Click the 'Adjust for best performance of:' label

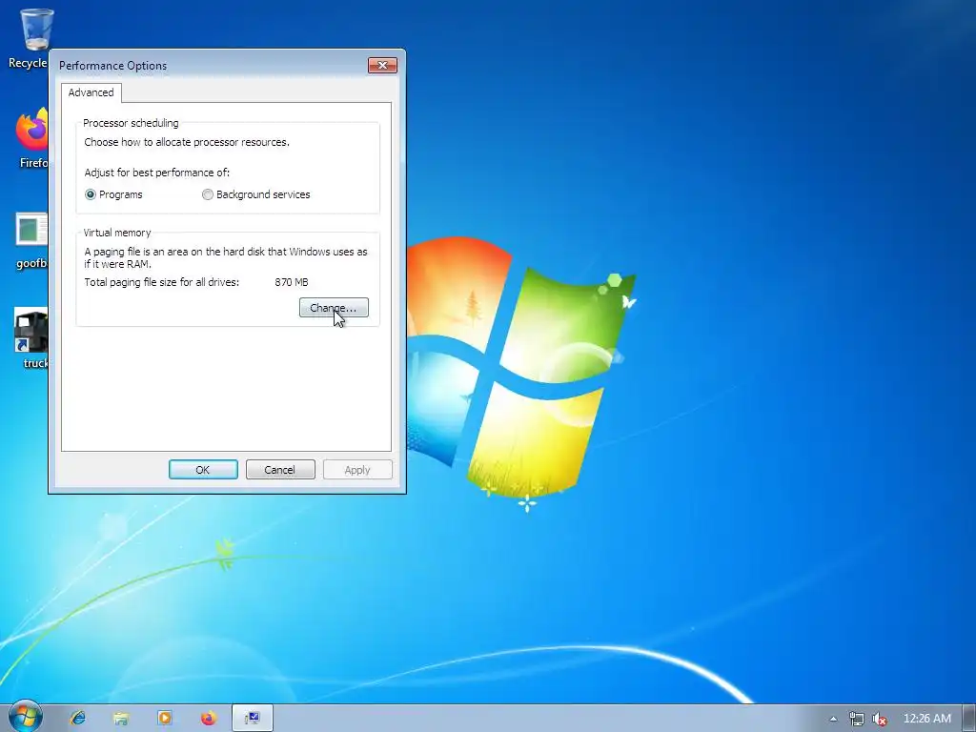coord(157,173)
